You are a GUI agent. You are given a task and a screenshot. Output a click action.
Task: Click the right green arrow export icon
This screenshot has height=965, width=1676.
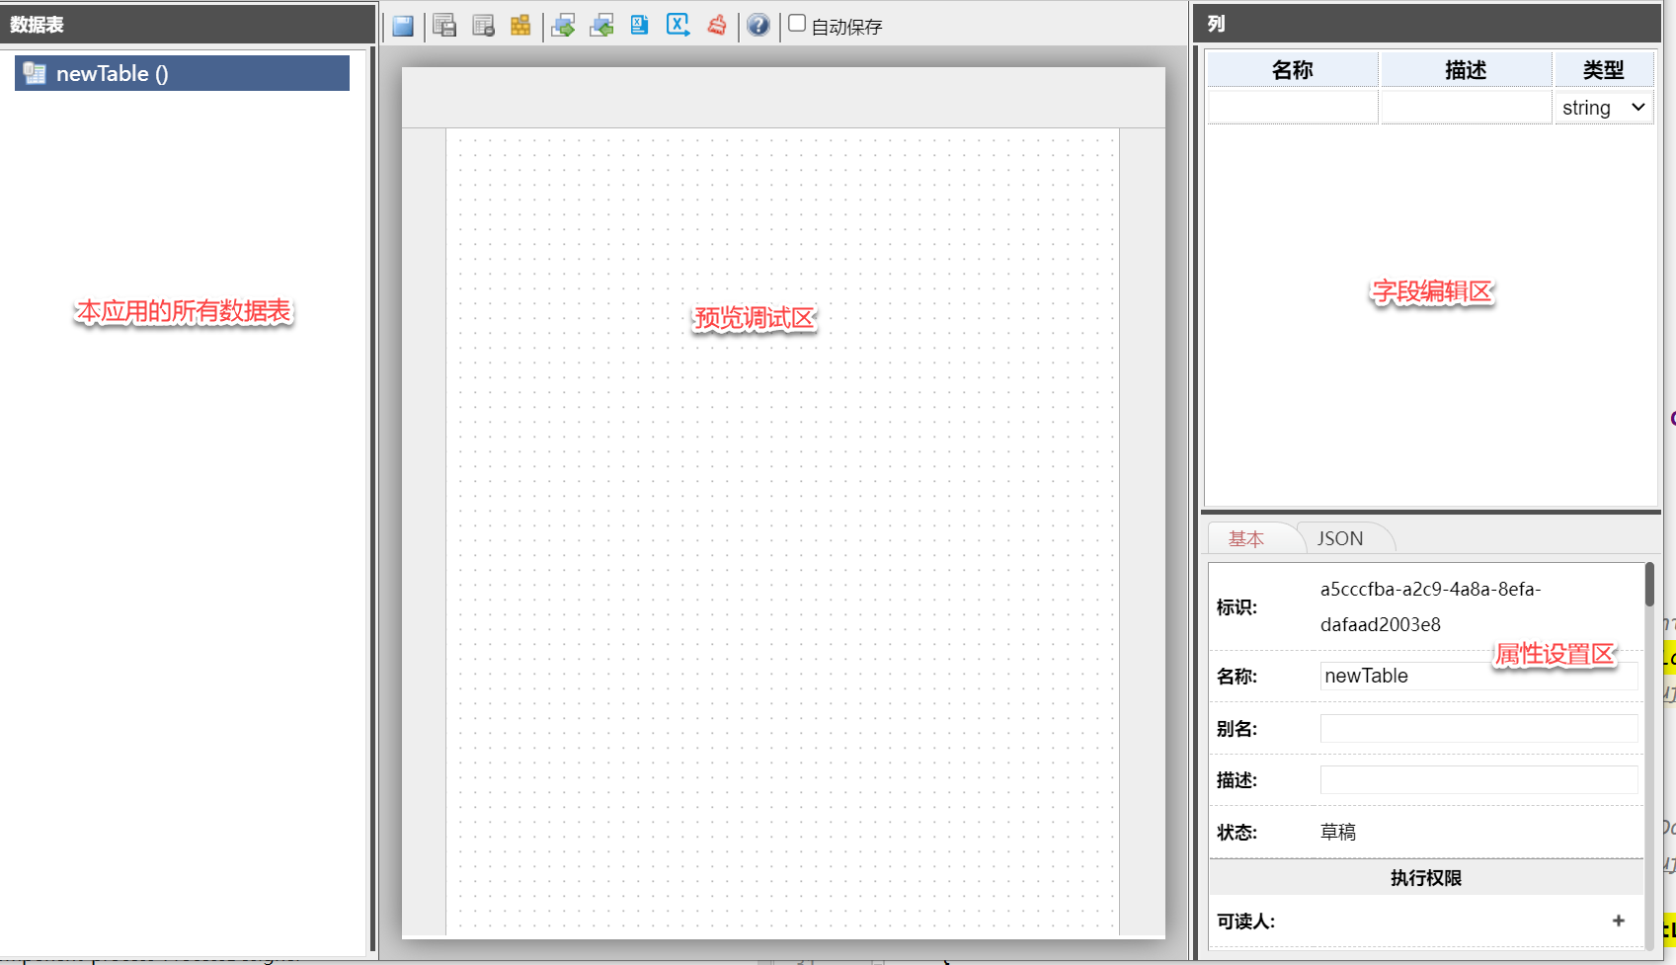(x=563, y=26)
